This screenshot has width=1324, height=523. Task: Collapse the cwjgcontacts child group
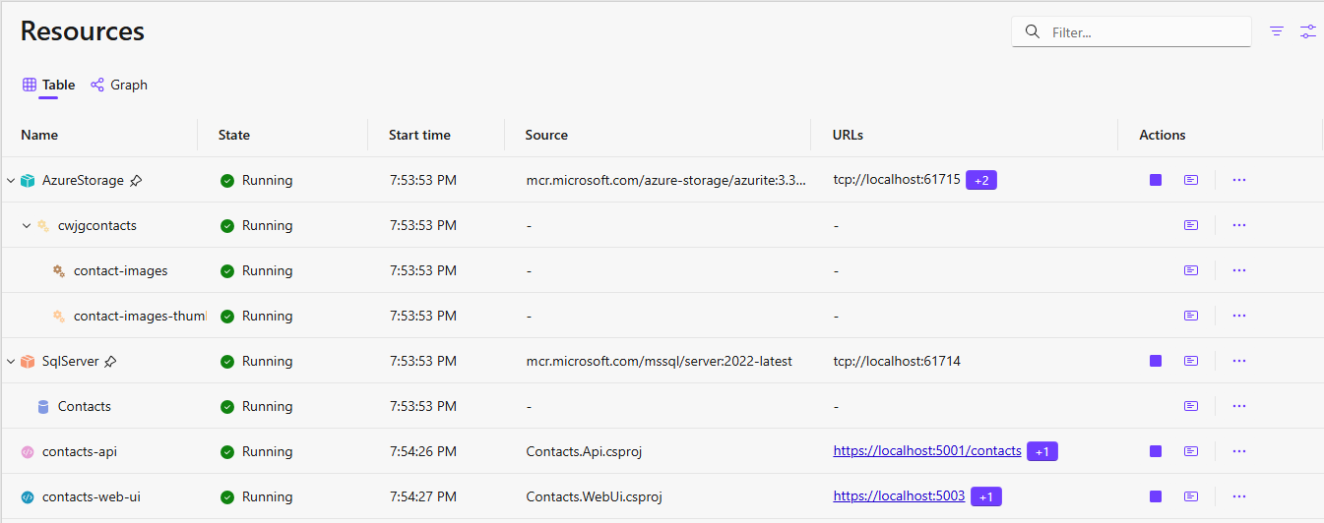click(27, 226)
